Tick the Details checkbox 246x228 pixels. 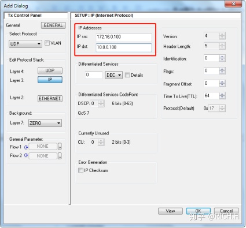(127, 75)
